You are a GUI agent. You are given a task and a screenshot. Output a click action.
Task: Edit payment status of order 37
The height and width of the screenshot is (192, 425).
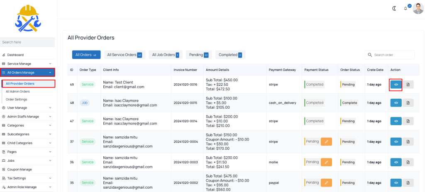pyautogui.click(x=326, y=142)
